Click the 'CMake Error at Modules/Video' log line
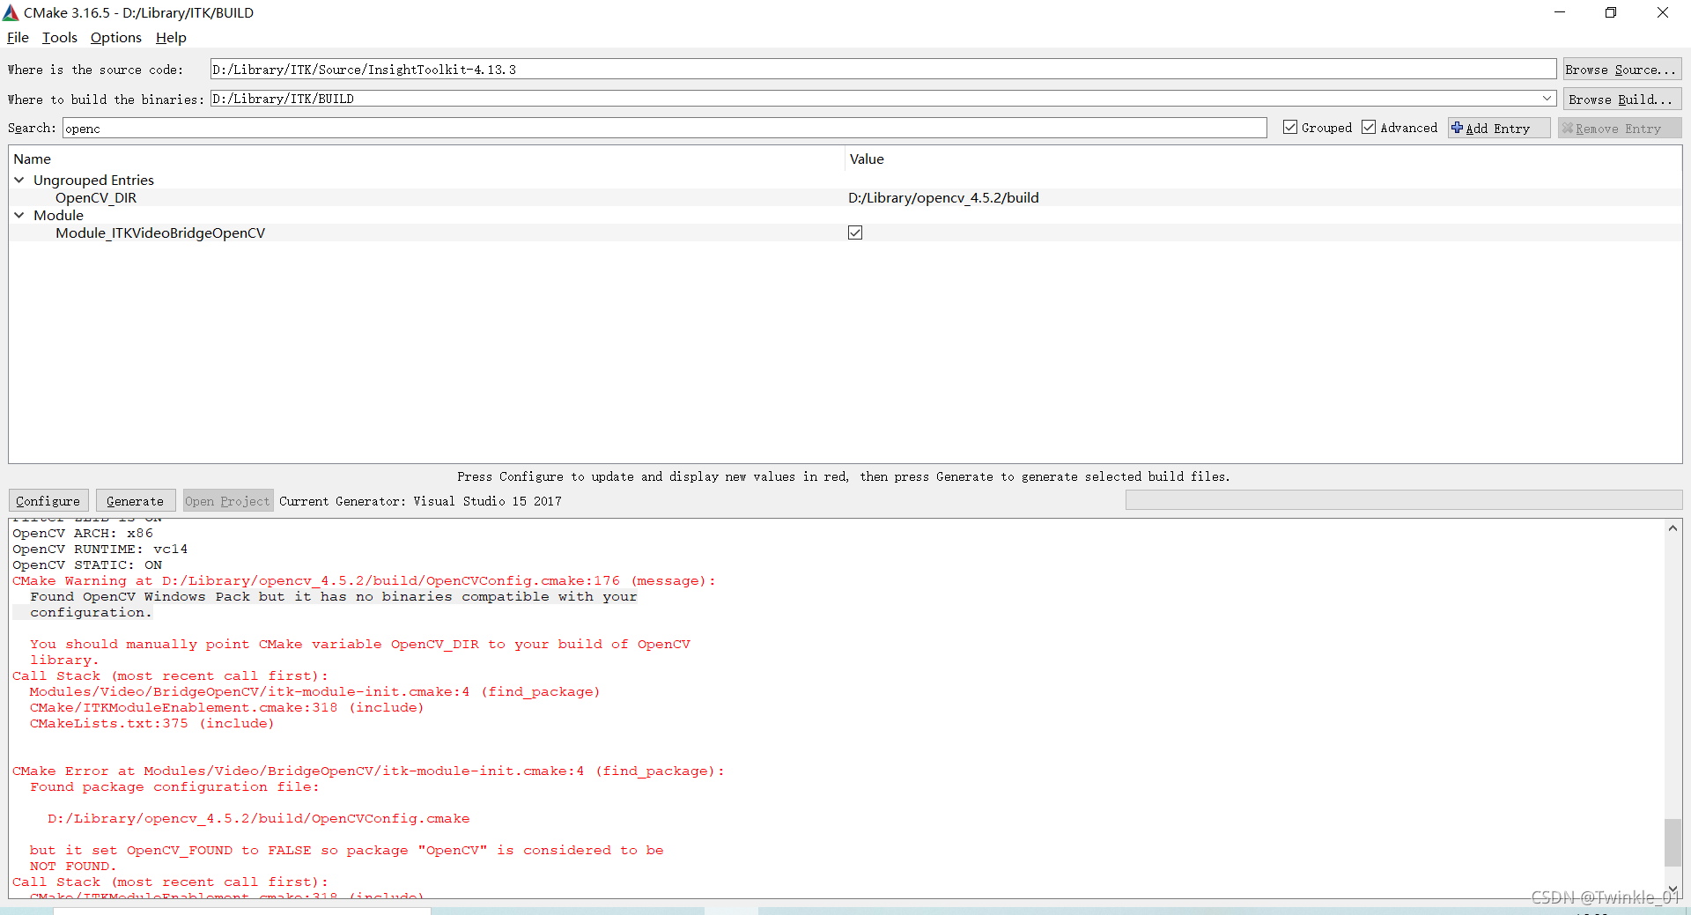 [368, 771]
